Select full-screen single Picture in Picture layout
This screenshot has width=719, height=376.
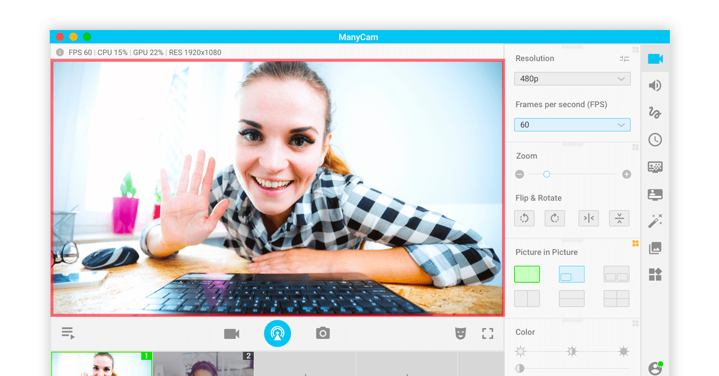pyautogui.click(x=527, y=274)
